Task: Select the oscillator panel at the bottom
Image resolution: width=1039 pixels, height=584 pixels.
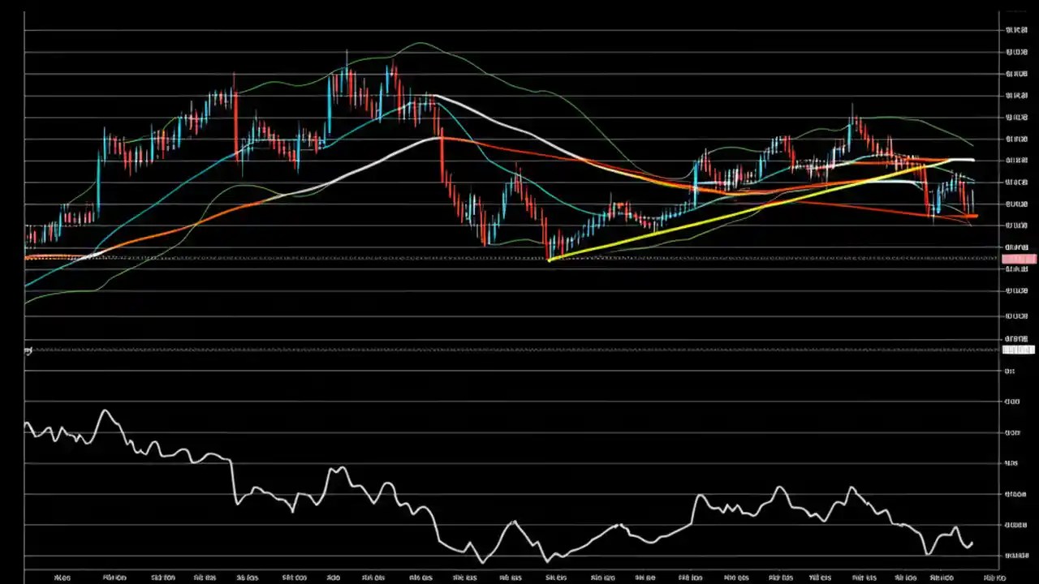Action: [x=519, y=487]
